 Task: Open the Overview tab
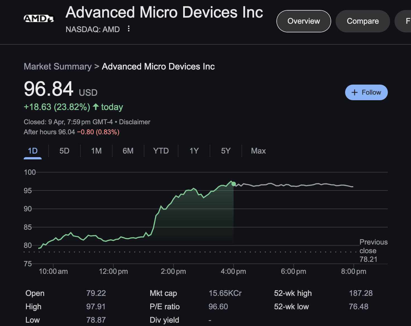[304, 21]
